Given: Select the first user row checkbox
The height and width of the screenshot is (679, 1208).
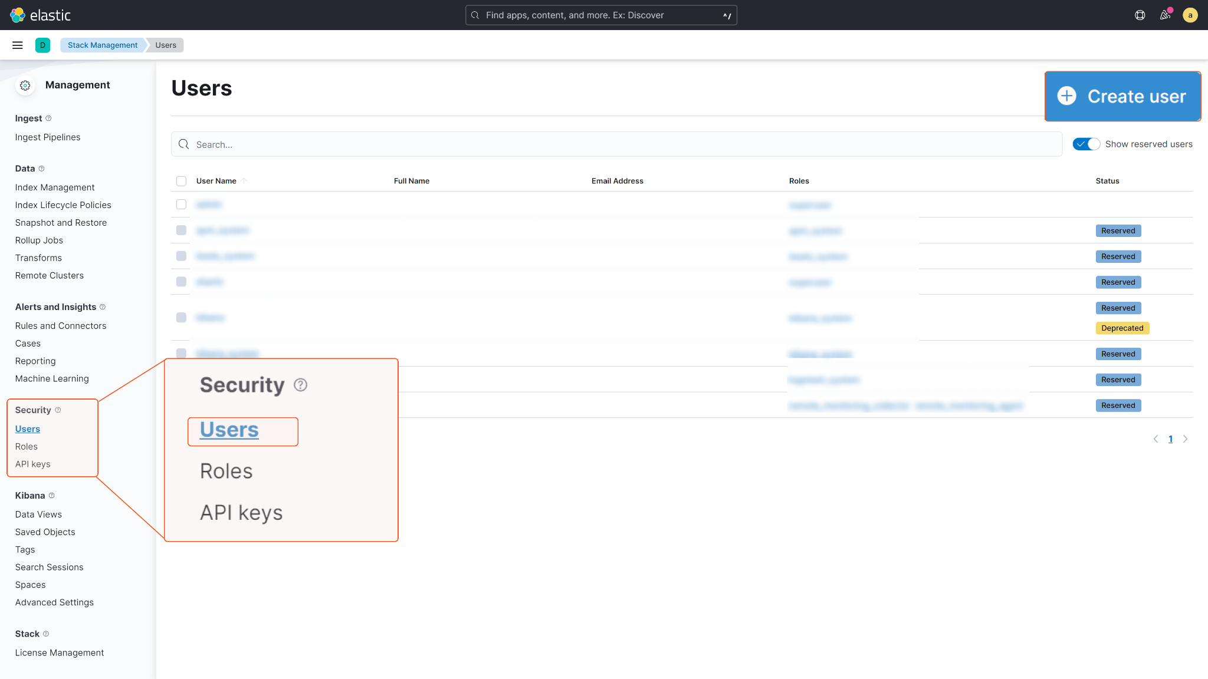Looking at the screenshot, I should point(181,205).
